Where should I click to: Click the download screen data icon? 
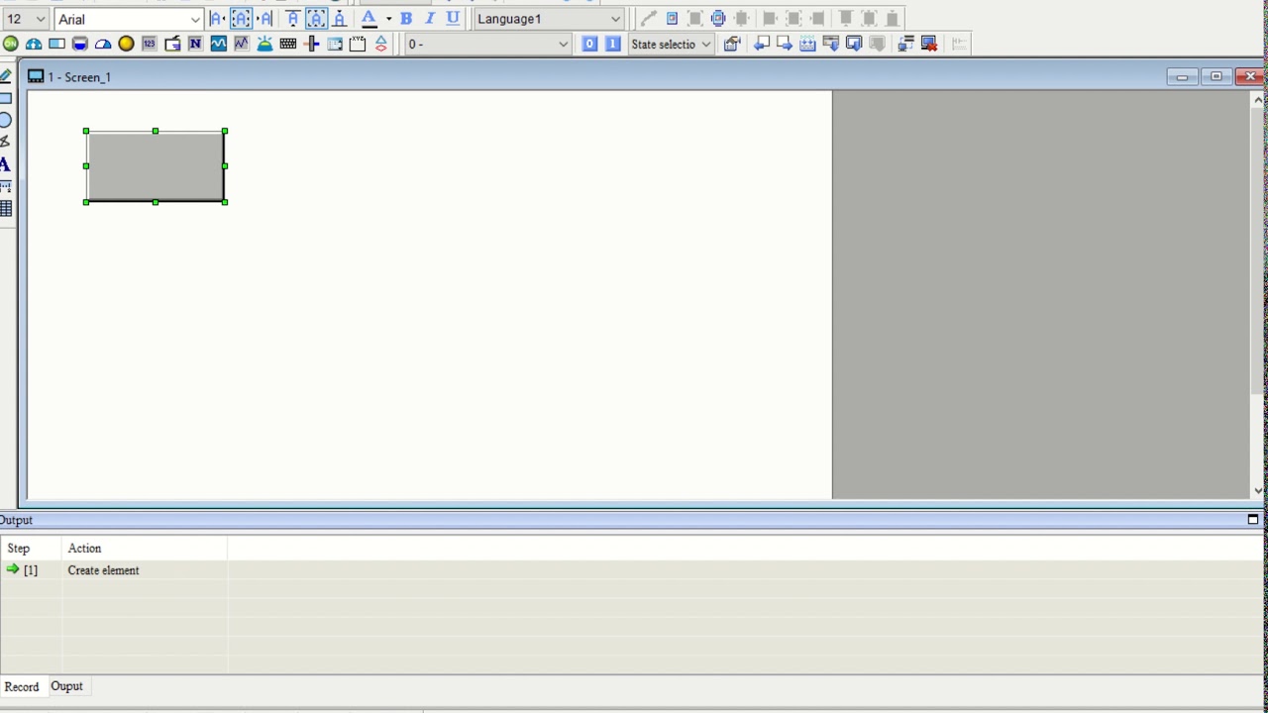tap(831, 44)
